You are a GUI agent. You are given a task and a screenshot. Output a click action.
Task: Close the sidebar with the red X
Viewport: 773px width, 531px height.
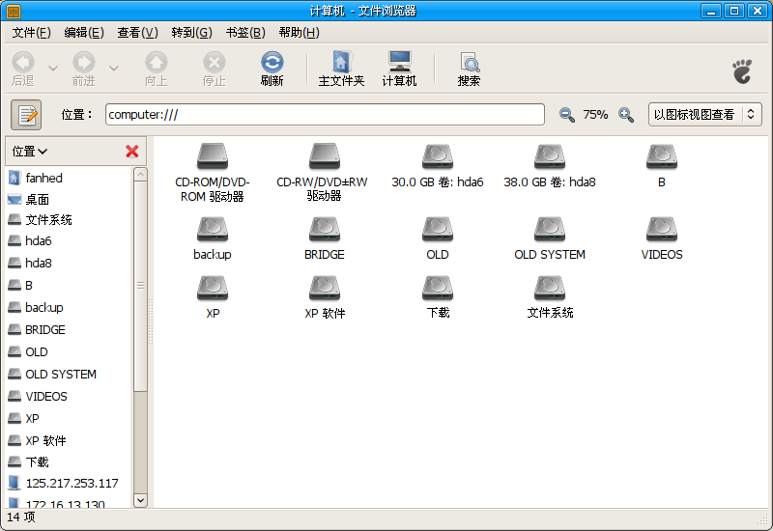[132, 152]
